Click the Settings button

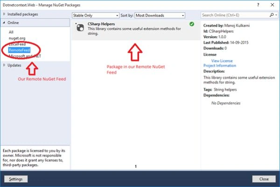click(16, 179)
